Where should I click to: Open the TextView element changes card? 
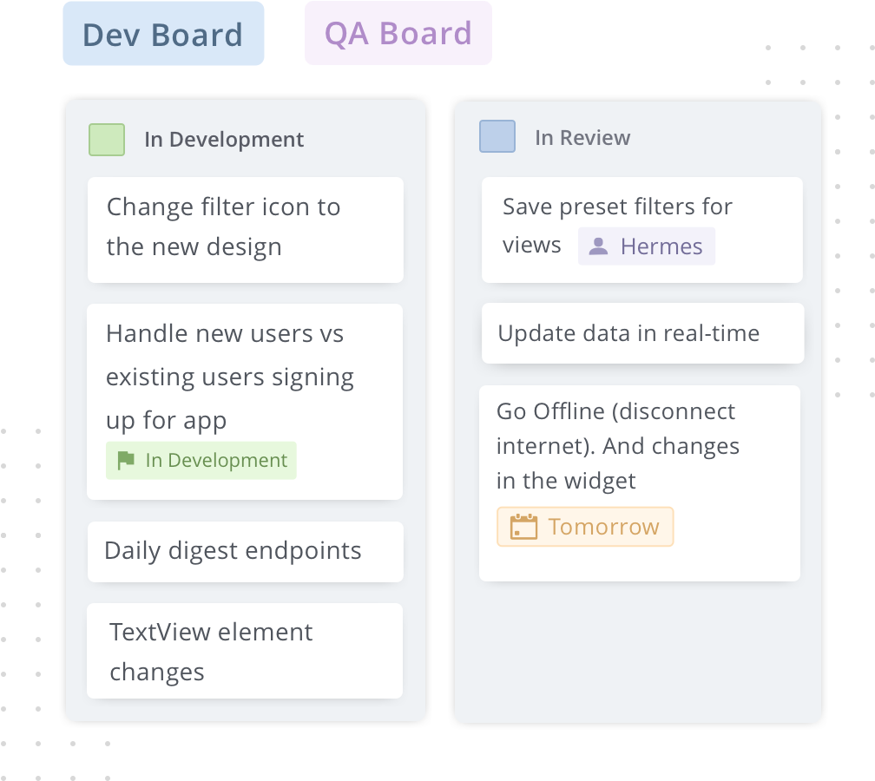(245, 651)
